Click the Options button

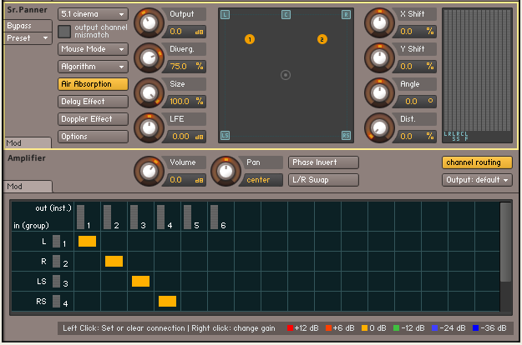(93, 137)
